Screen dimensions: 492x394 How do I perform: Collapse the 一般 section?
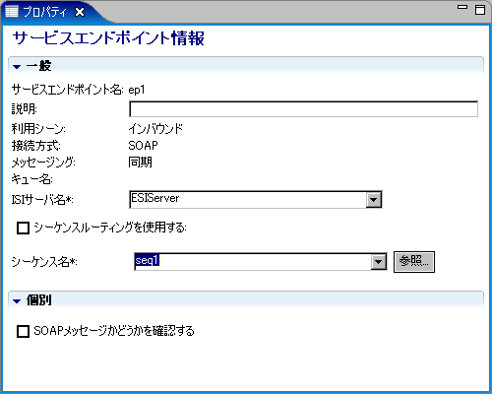click(x=17, y=67)
